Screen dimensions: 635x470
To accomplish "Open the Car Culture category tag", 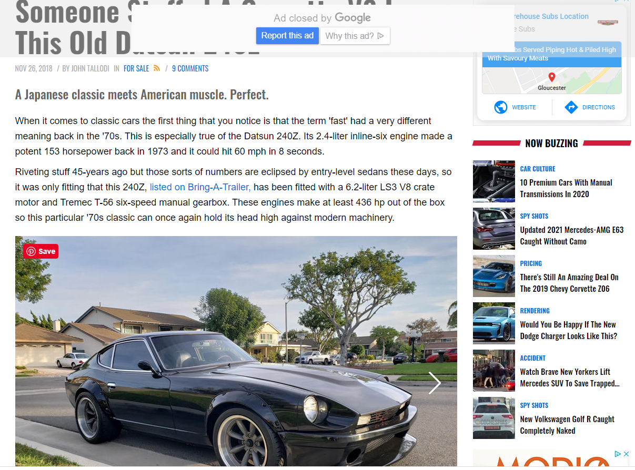I will point(538,169).
